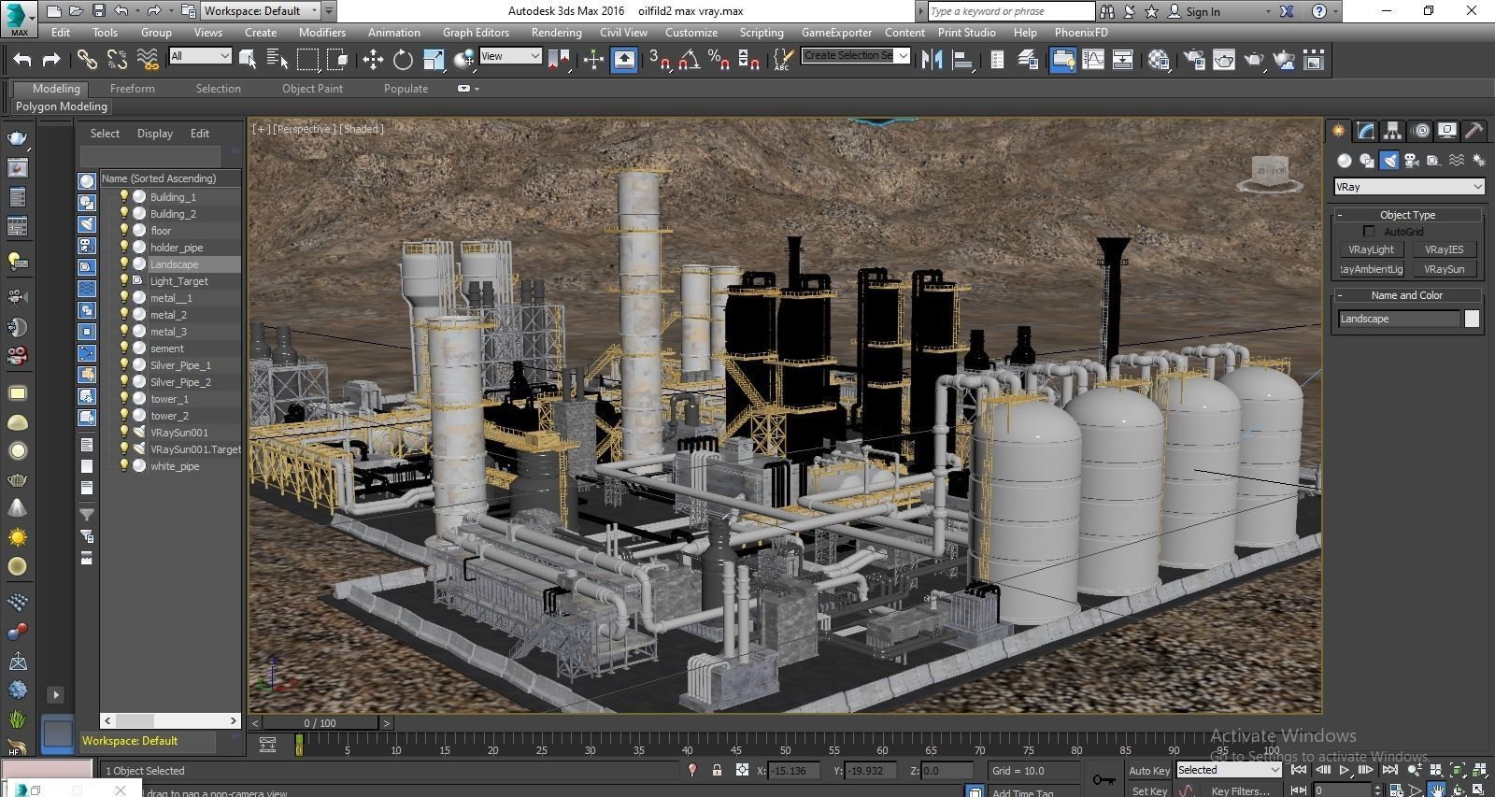Click the Render Production teapot icon
This screenshot has width=1495, height=797.
click(1254, 60)
